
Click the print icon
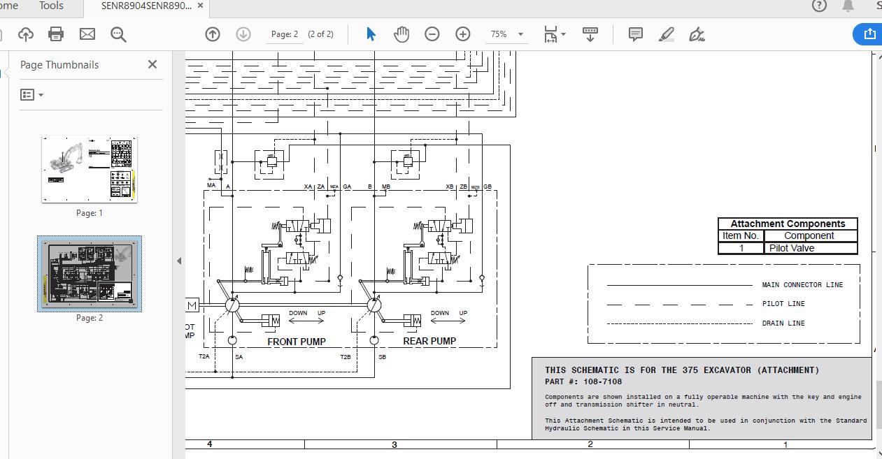coord(56,34)
